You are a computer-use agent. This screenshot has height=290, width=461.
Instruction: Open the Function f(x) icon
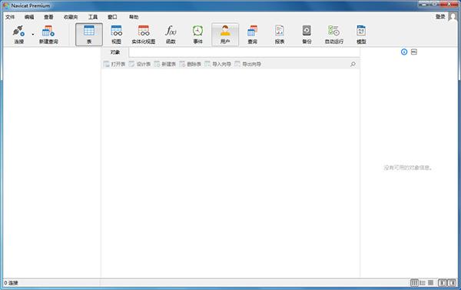[171, 35]
